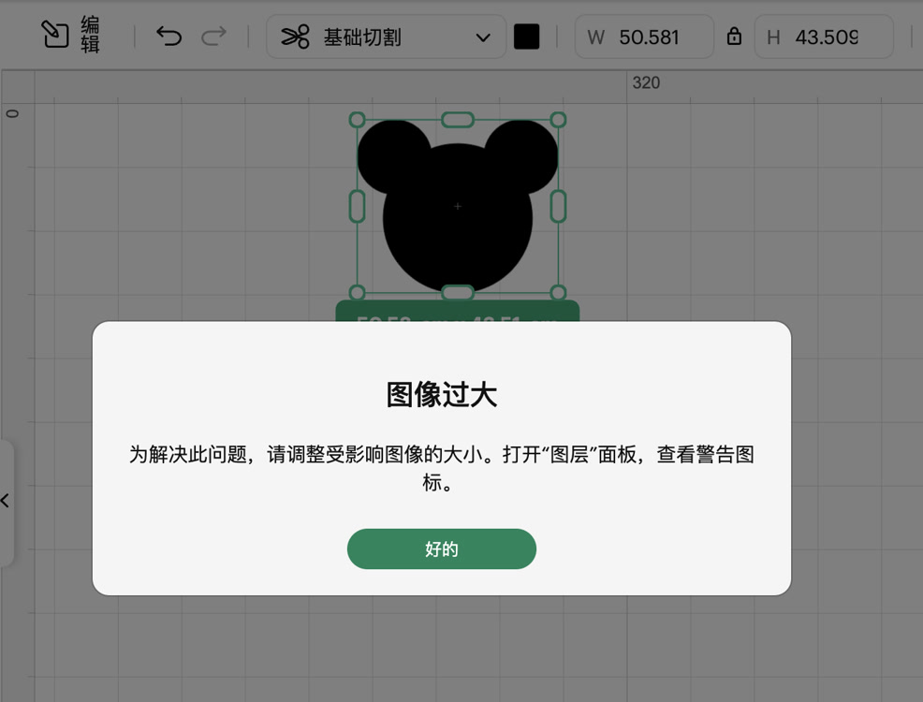Click the left middle selection handle

click(358, 206)
